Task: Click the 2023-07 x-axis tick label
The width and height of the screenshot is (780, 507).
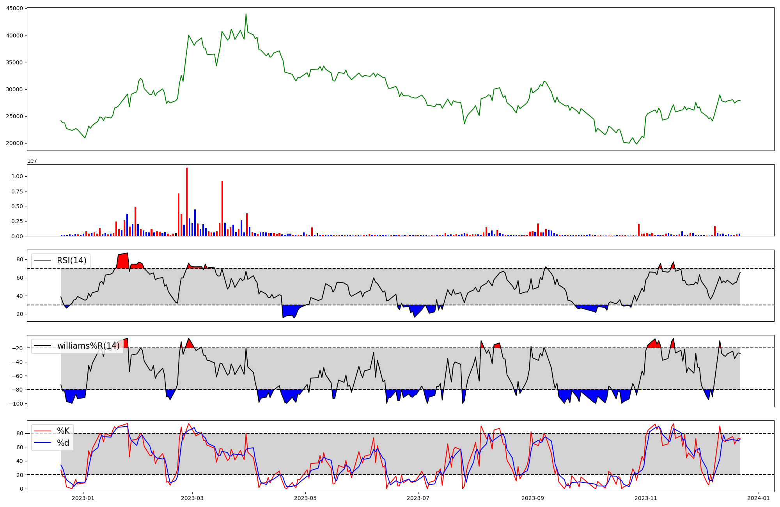Action: point(418,498)
